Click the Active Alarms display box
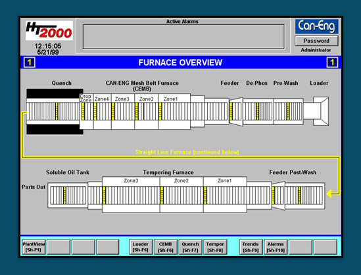Image resolution: width=361 pixels, height=275 pixels. [183, 37]
